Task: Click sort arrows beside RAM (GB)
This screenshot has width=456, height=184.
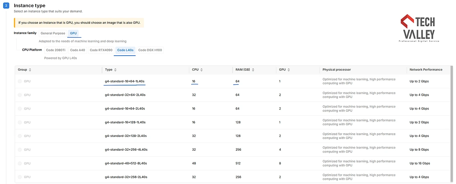Action: 253,70
